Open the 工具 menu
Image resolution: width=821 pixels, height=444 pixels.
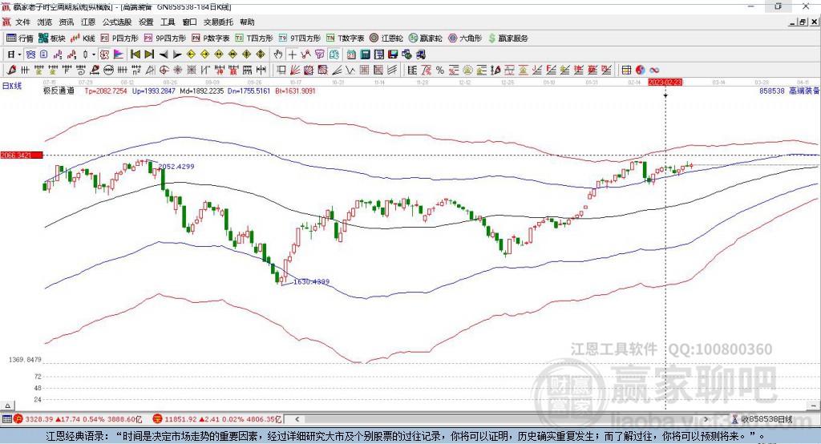tap(168, 22)
